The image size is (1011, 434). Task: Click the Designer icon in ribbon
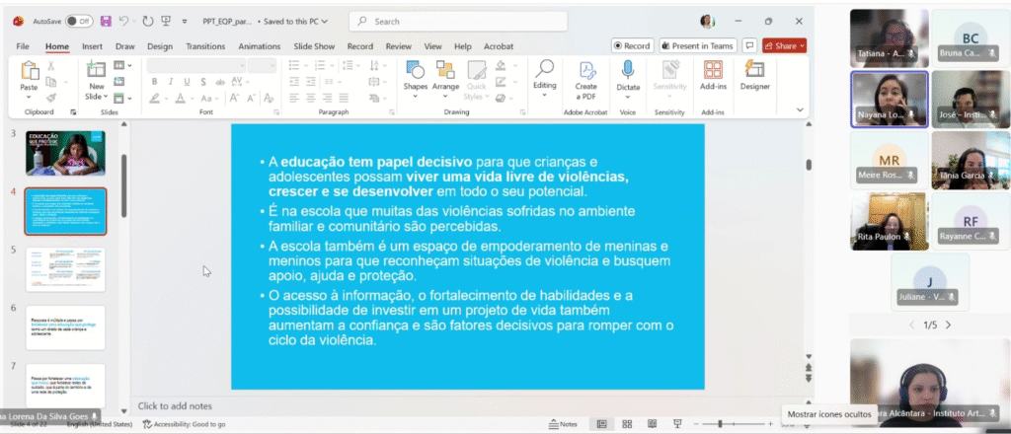(x=754, y=74)
